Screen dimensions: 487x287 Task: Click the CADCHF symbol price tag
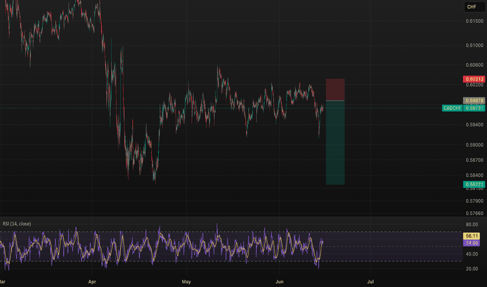452,108
